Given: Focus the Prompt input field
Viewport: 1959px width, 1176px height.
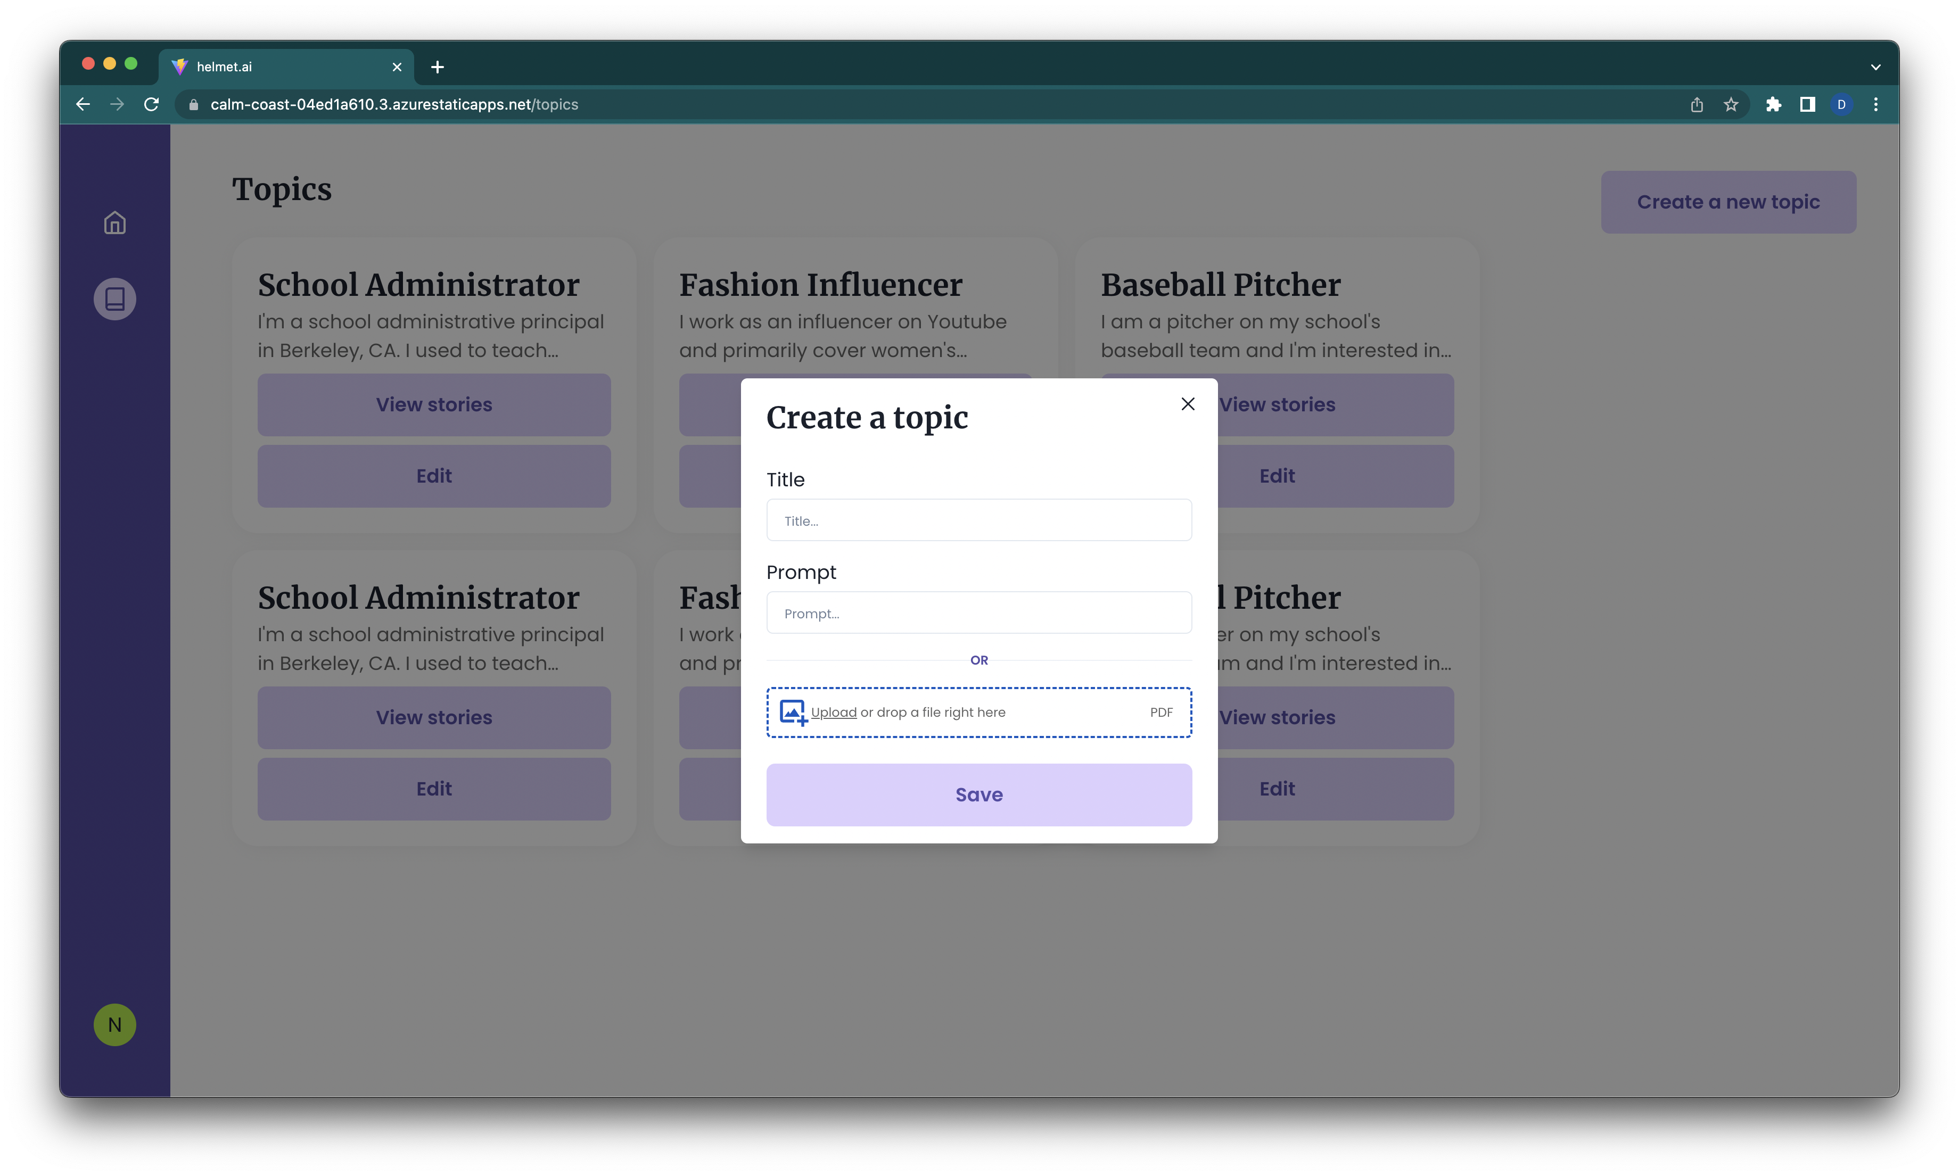Looking at the screenshot, I should (x=978, y=614).
